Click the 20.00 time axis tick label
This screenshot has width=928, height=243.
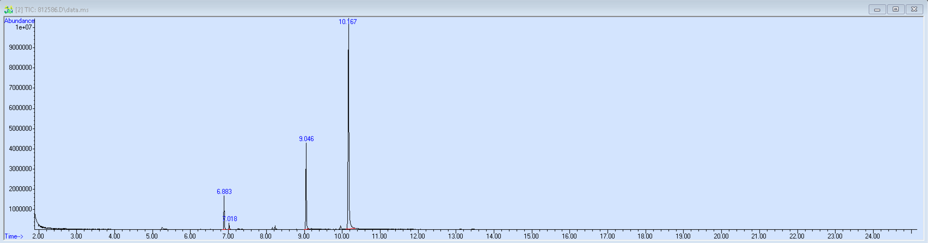(721, 236)
